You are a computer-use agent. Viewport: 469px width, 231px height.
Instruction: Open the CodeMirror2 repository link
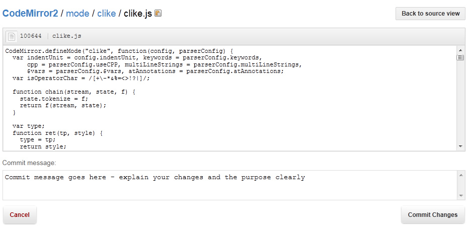pos(30,14)
